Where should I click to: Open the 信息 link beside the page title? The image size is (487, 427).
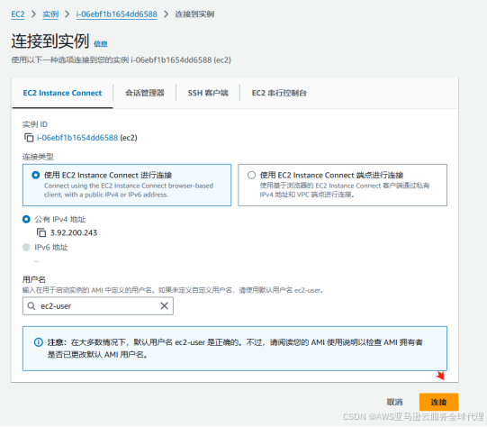click(101, 44)
